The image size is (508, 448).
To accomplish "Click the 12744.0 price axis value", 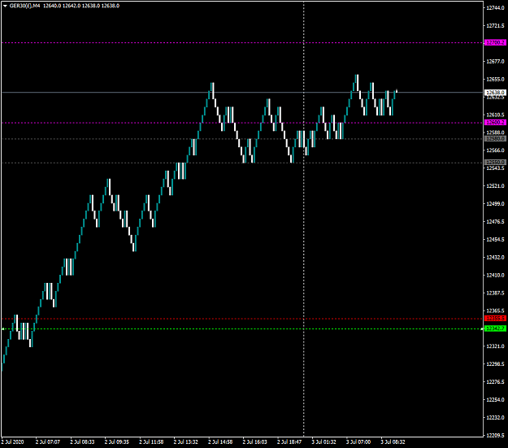I will point(495,8).
